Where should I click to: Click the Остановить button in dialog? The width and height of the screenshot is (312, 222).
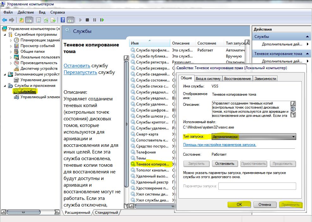pyautogui.click(x=225, y=164)
